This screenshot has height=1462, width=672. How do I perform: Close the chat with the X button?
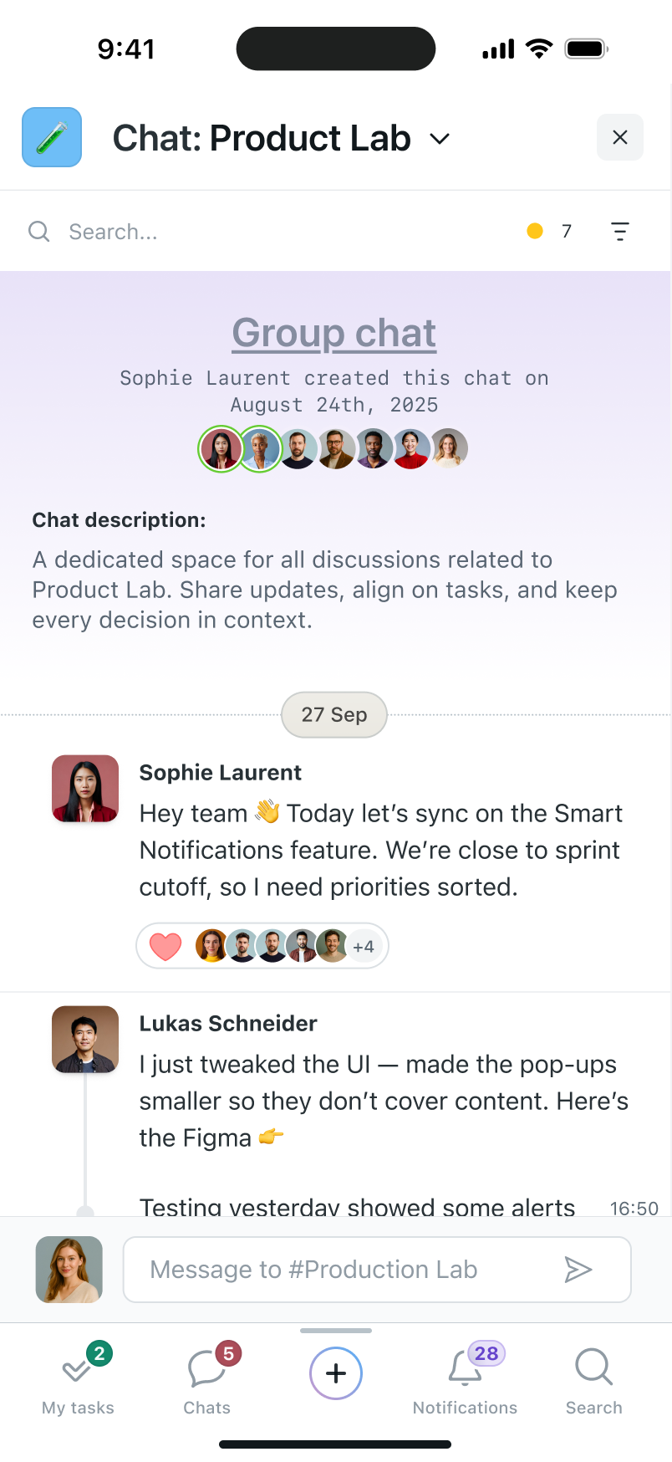(619, 137)
